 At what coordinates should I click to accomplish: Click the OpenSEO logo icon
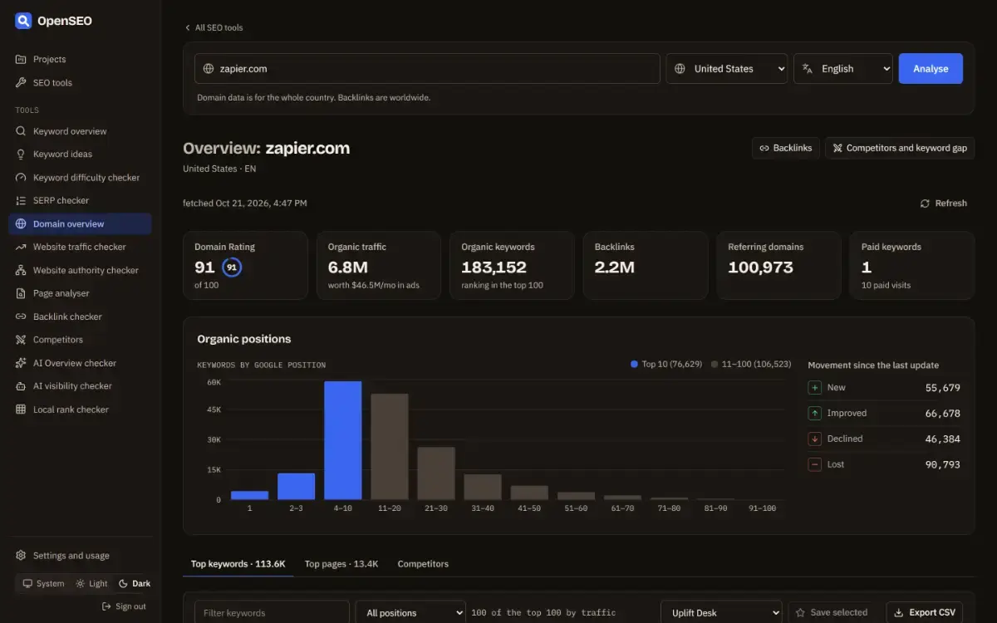click(23, 21)
